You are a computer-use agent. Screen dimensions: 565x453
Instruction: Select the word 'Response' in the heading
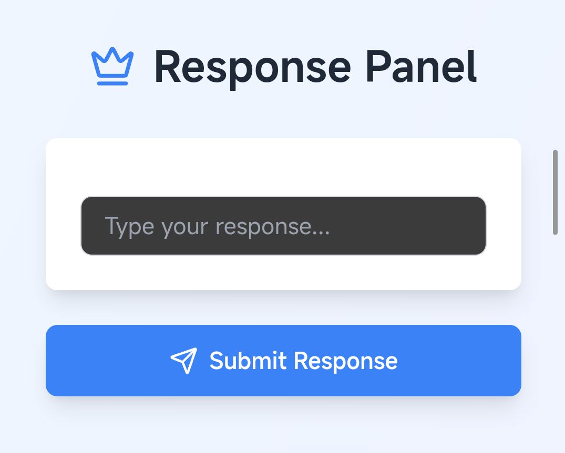(x=253, y=68)
